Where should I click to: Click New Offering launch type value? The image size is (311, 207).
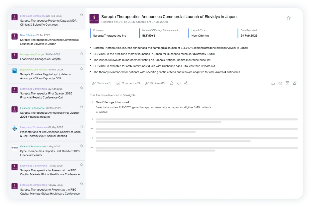click(200, 36)
